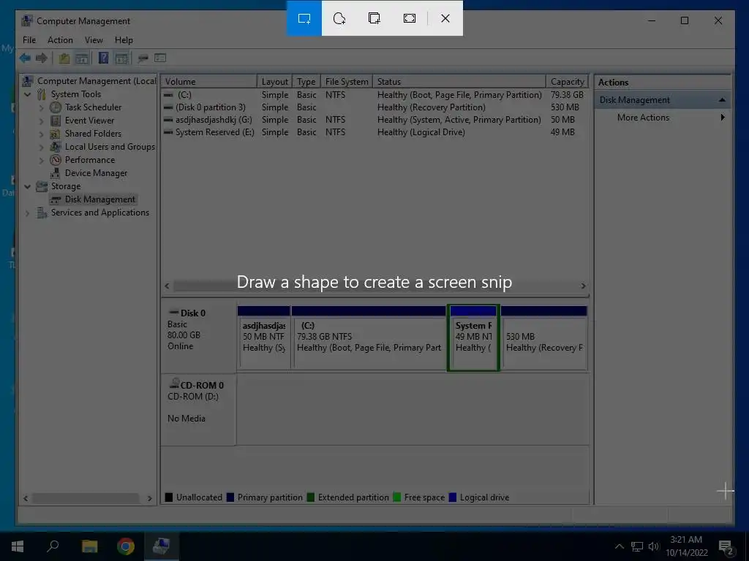This screenshot has width=749, height=561.
Task: Open the Action menu
Action: click(x=60, y=40)
